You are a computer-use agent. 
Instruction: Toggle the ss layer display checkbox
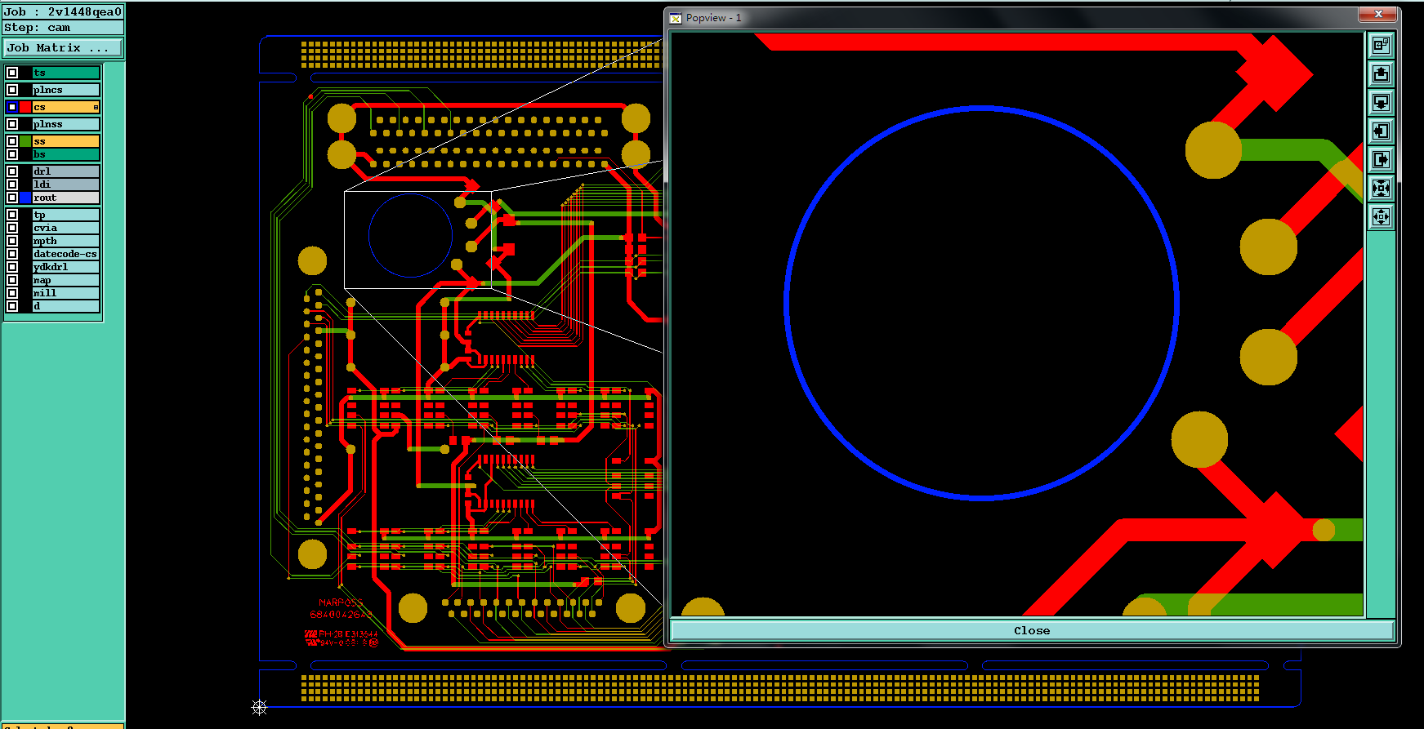pos(12,141)
